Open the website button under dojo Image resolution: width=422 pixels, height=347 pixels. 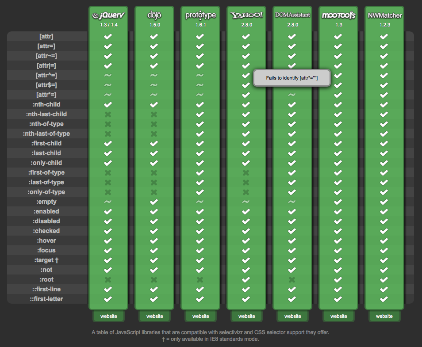(x=154, y=316)
